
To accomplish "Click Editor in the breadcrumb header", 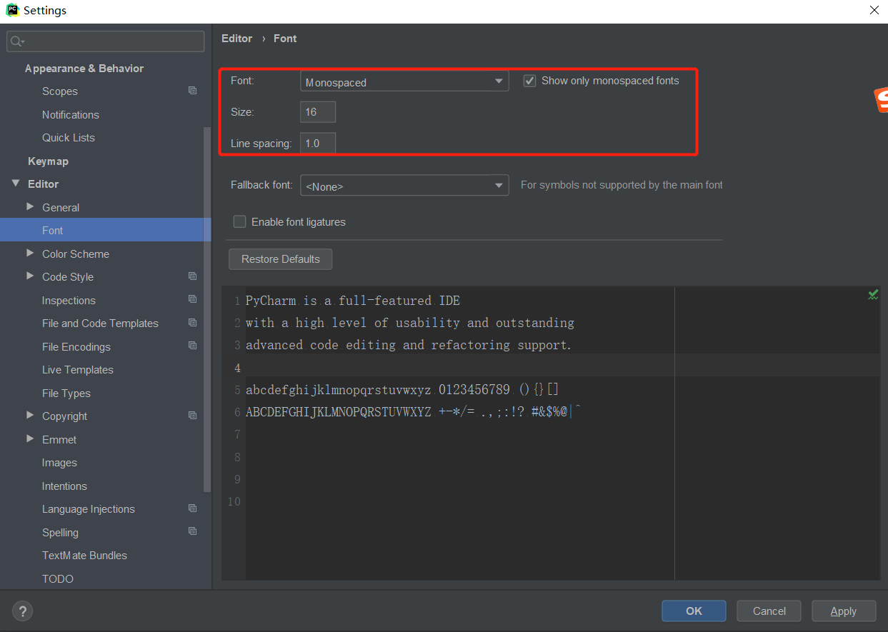I will coord(236,39).
